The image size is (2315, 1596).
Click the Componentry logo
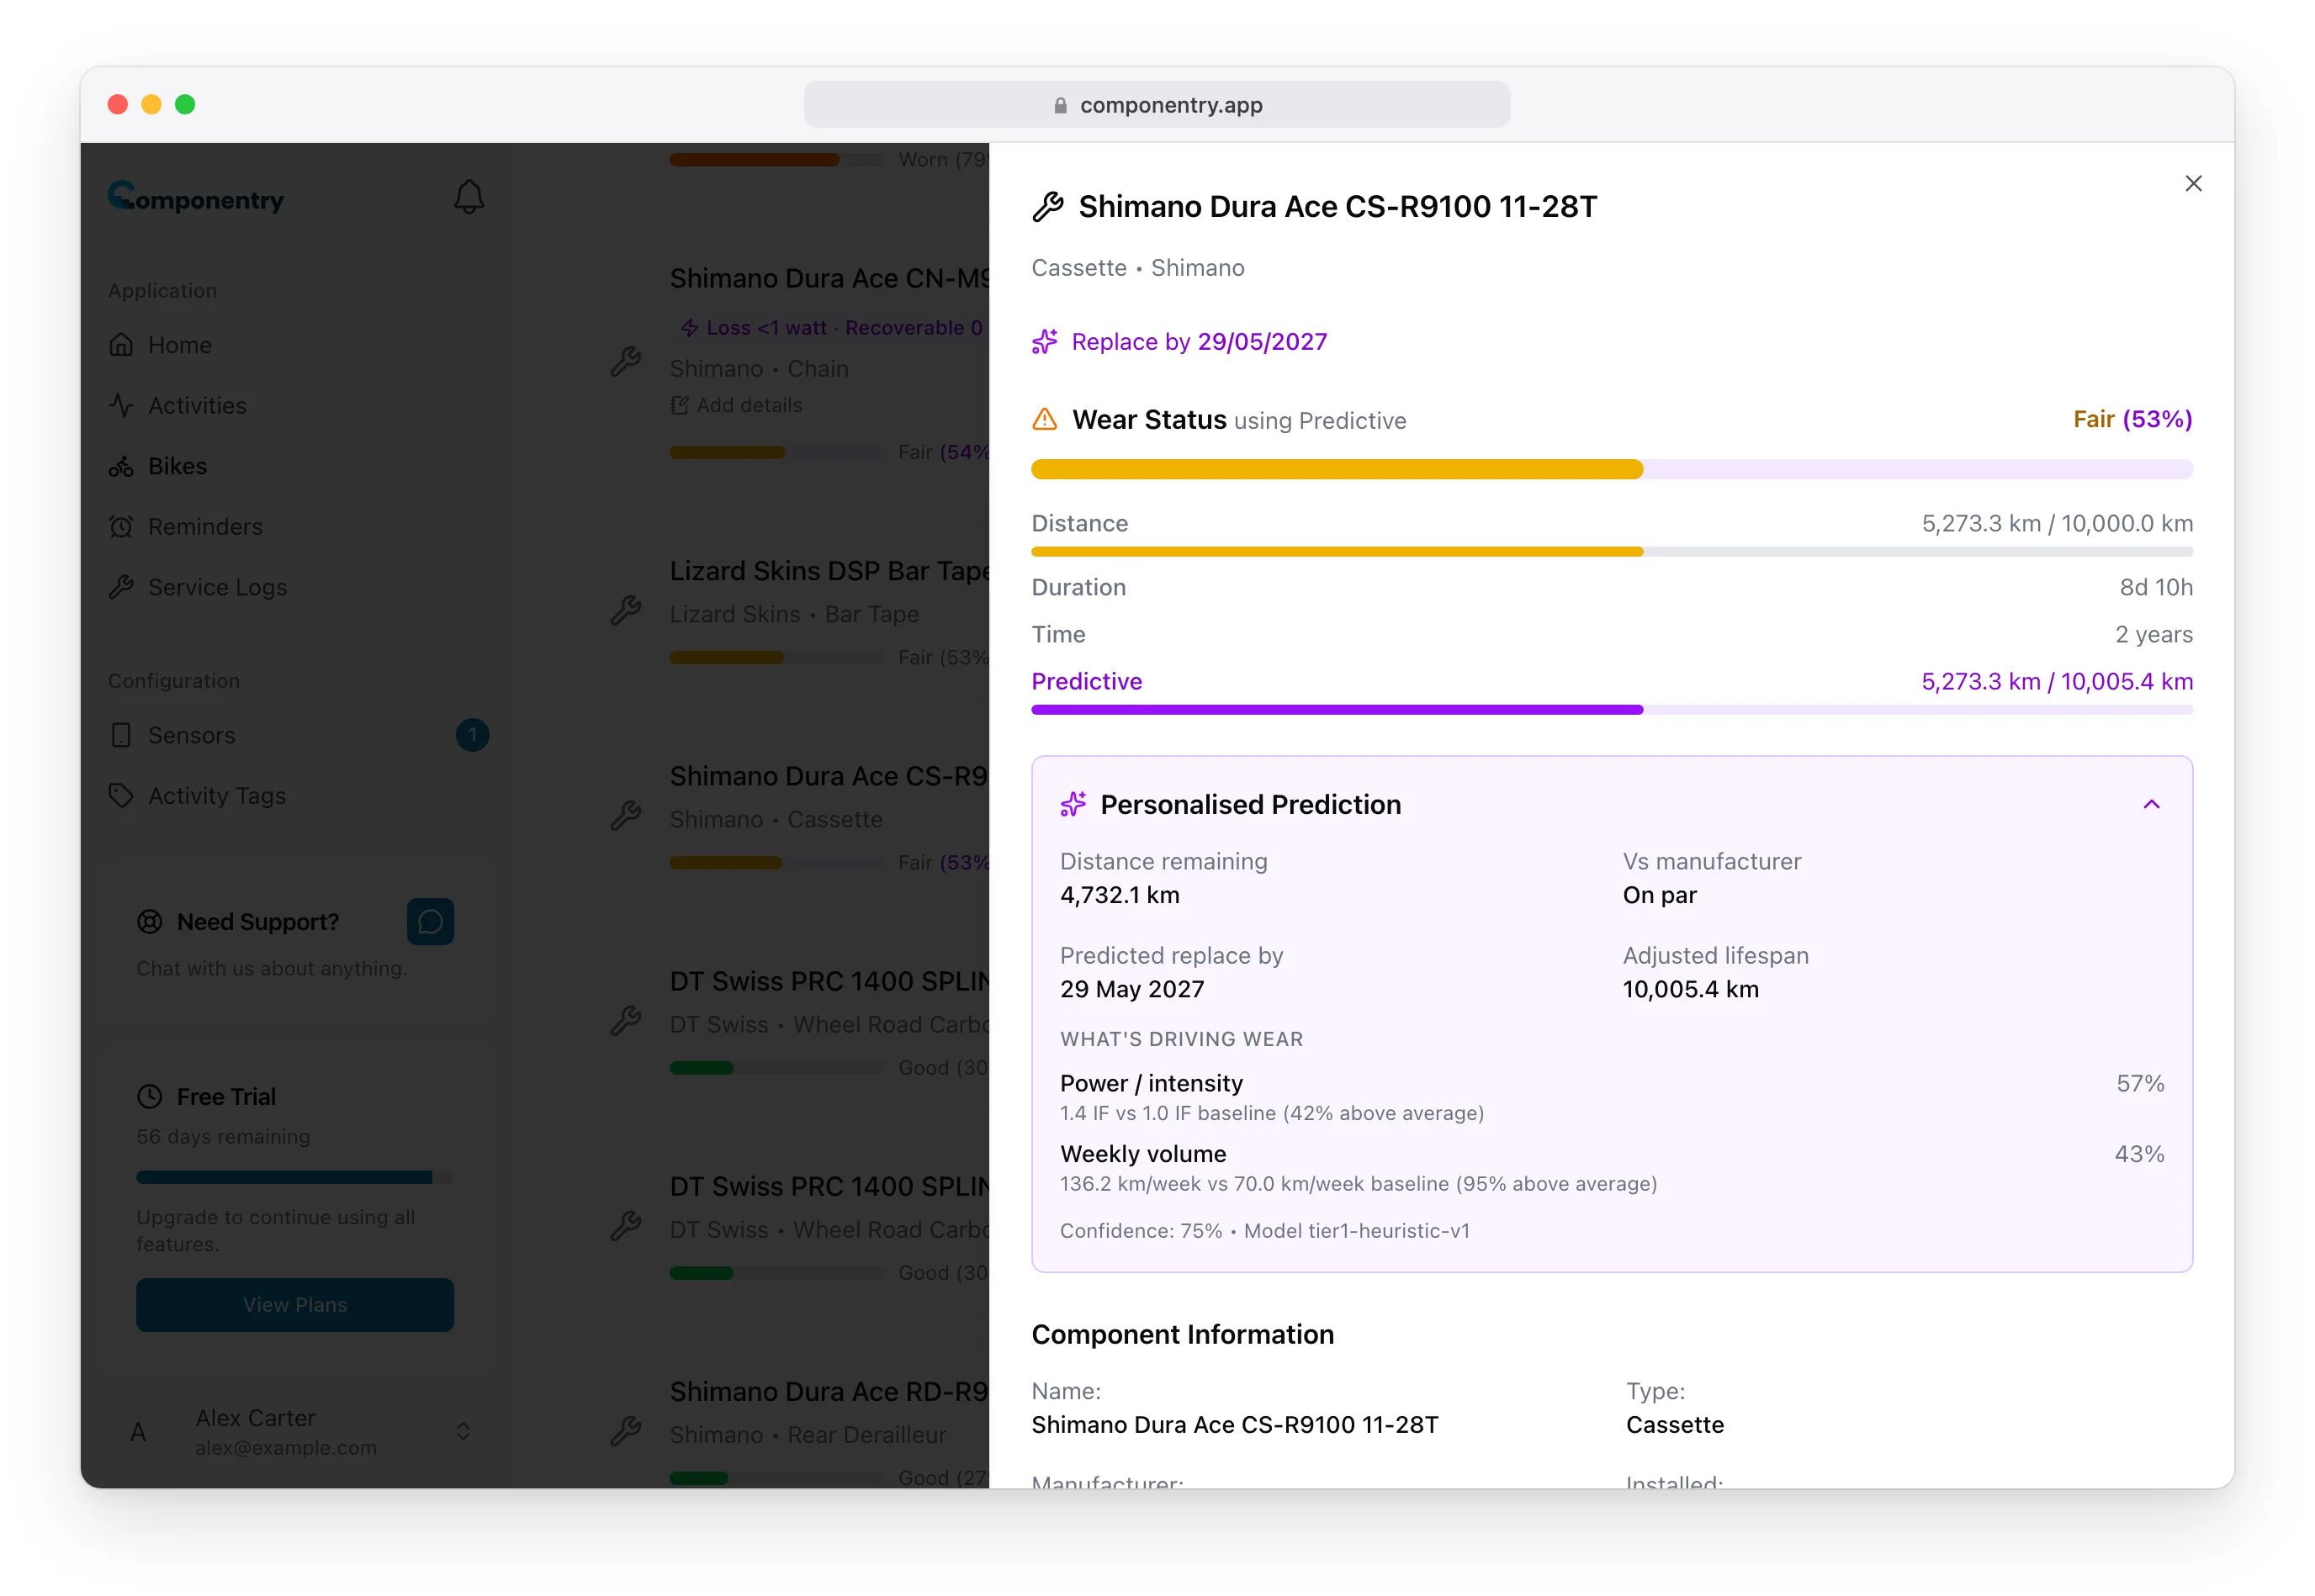coord(196,198)
